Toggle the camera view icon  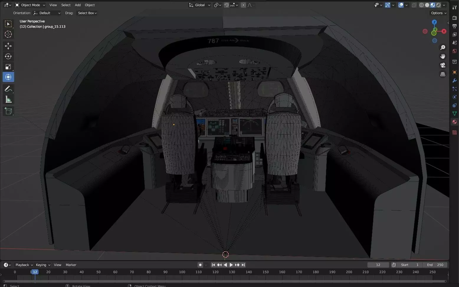[x=442, y=65]
